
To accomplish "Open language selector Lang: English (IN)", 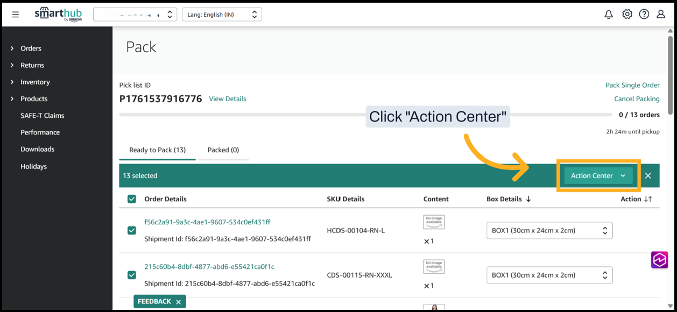I will [x=222, y=15].
